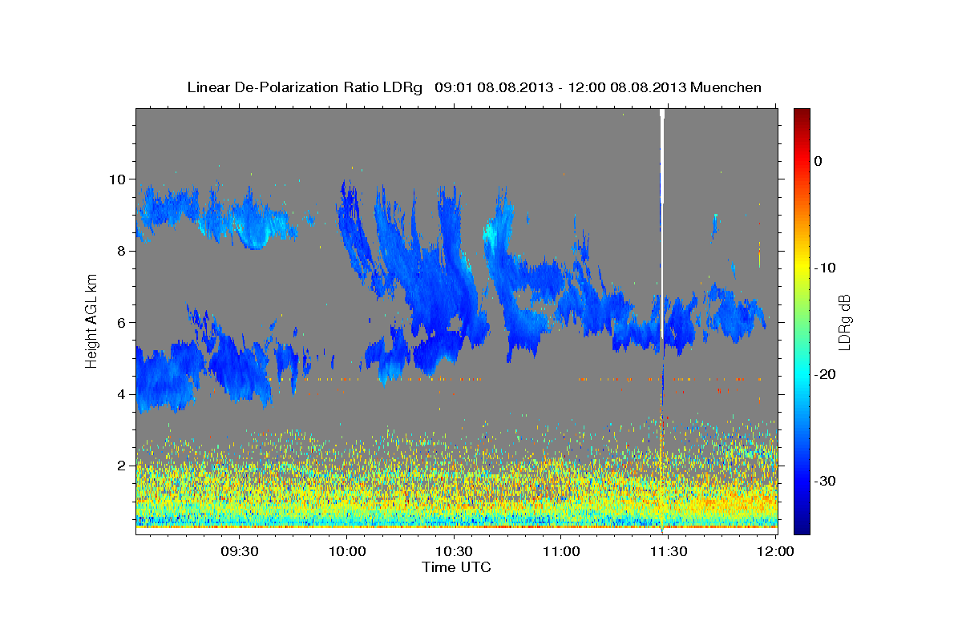Click the height tick label 2
This screenshot has height=641, width=962.
click(123, 466)
